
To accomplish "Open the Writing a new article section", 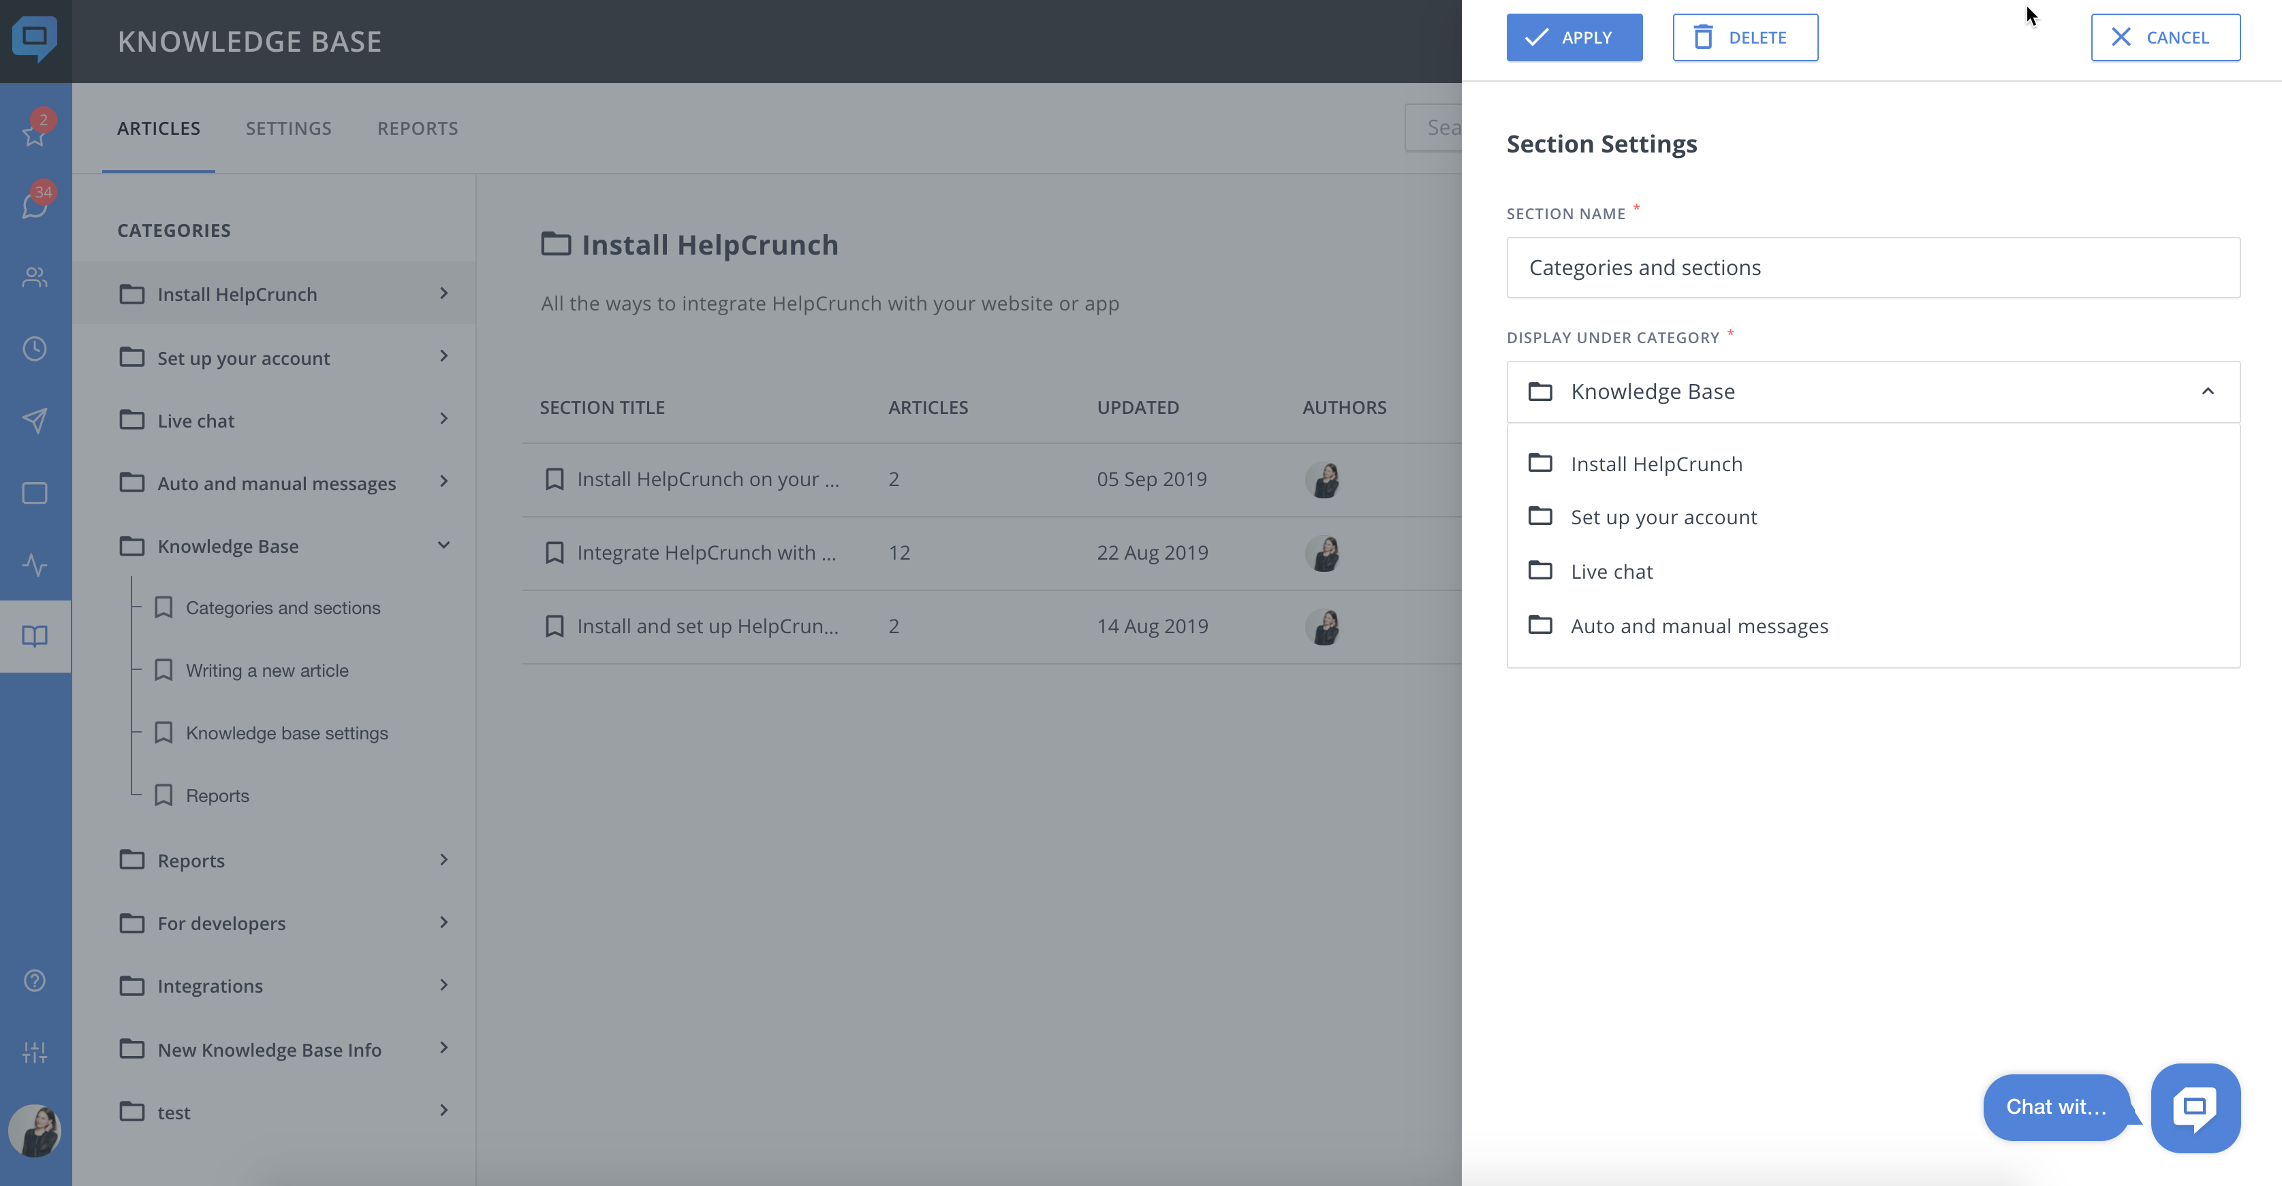I will pos(266,671).
